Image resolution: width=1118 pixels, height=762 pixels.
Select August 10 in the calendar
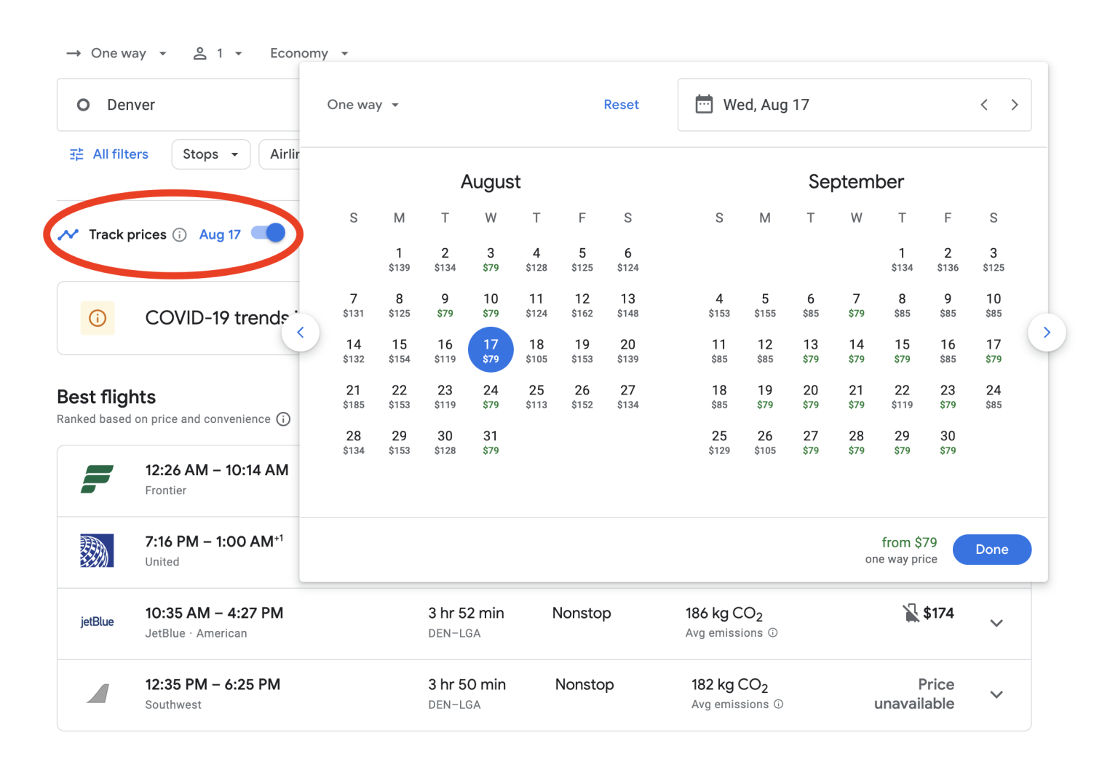[491, 305]
